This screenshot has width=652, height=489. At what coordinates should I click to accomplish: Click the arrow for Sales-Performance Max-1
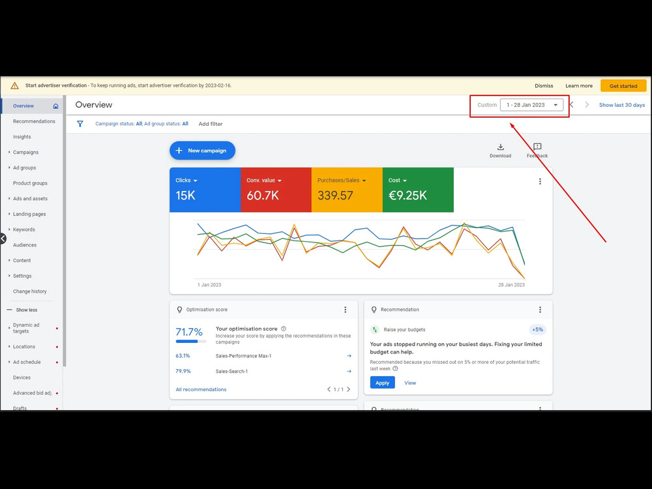click(x=349, y=356)
